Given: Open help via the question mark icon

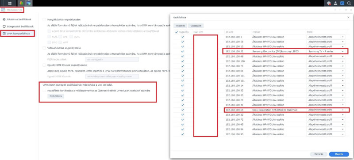Looking at the screenshot, I should click(x=335, y=10).
